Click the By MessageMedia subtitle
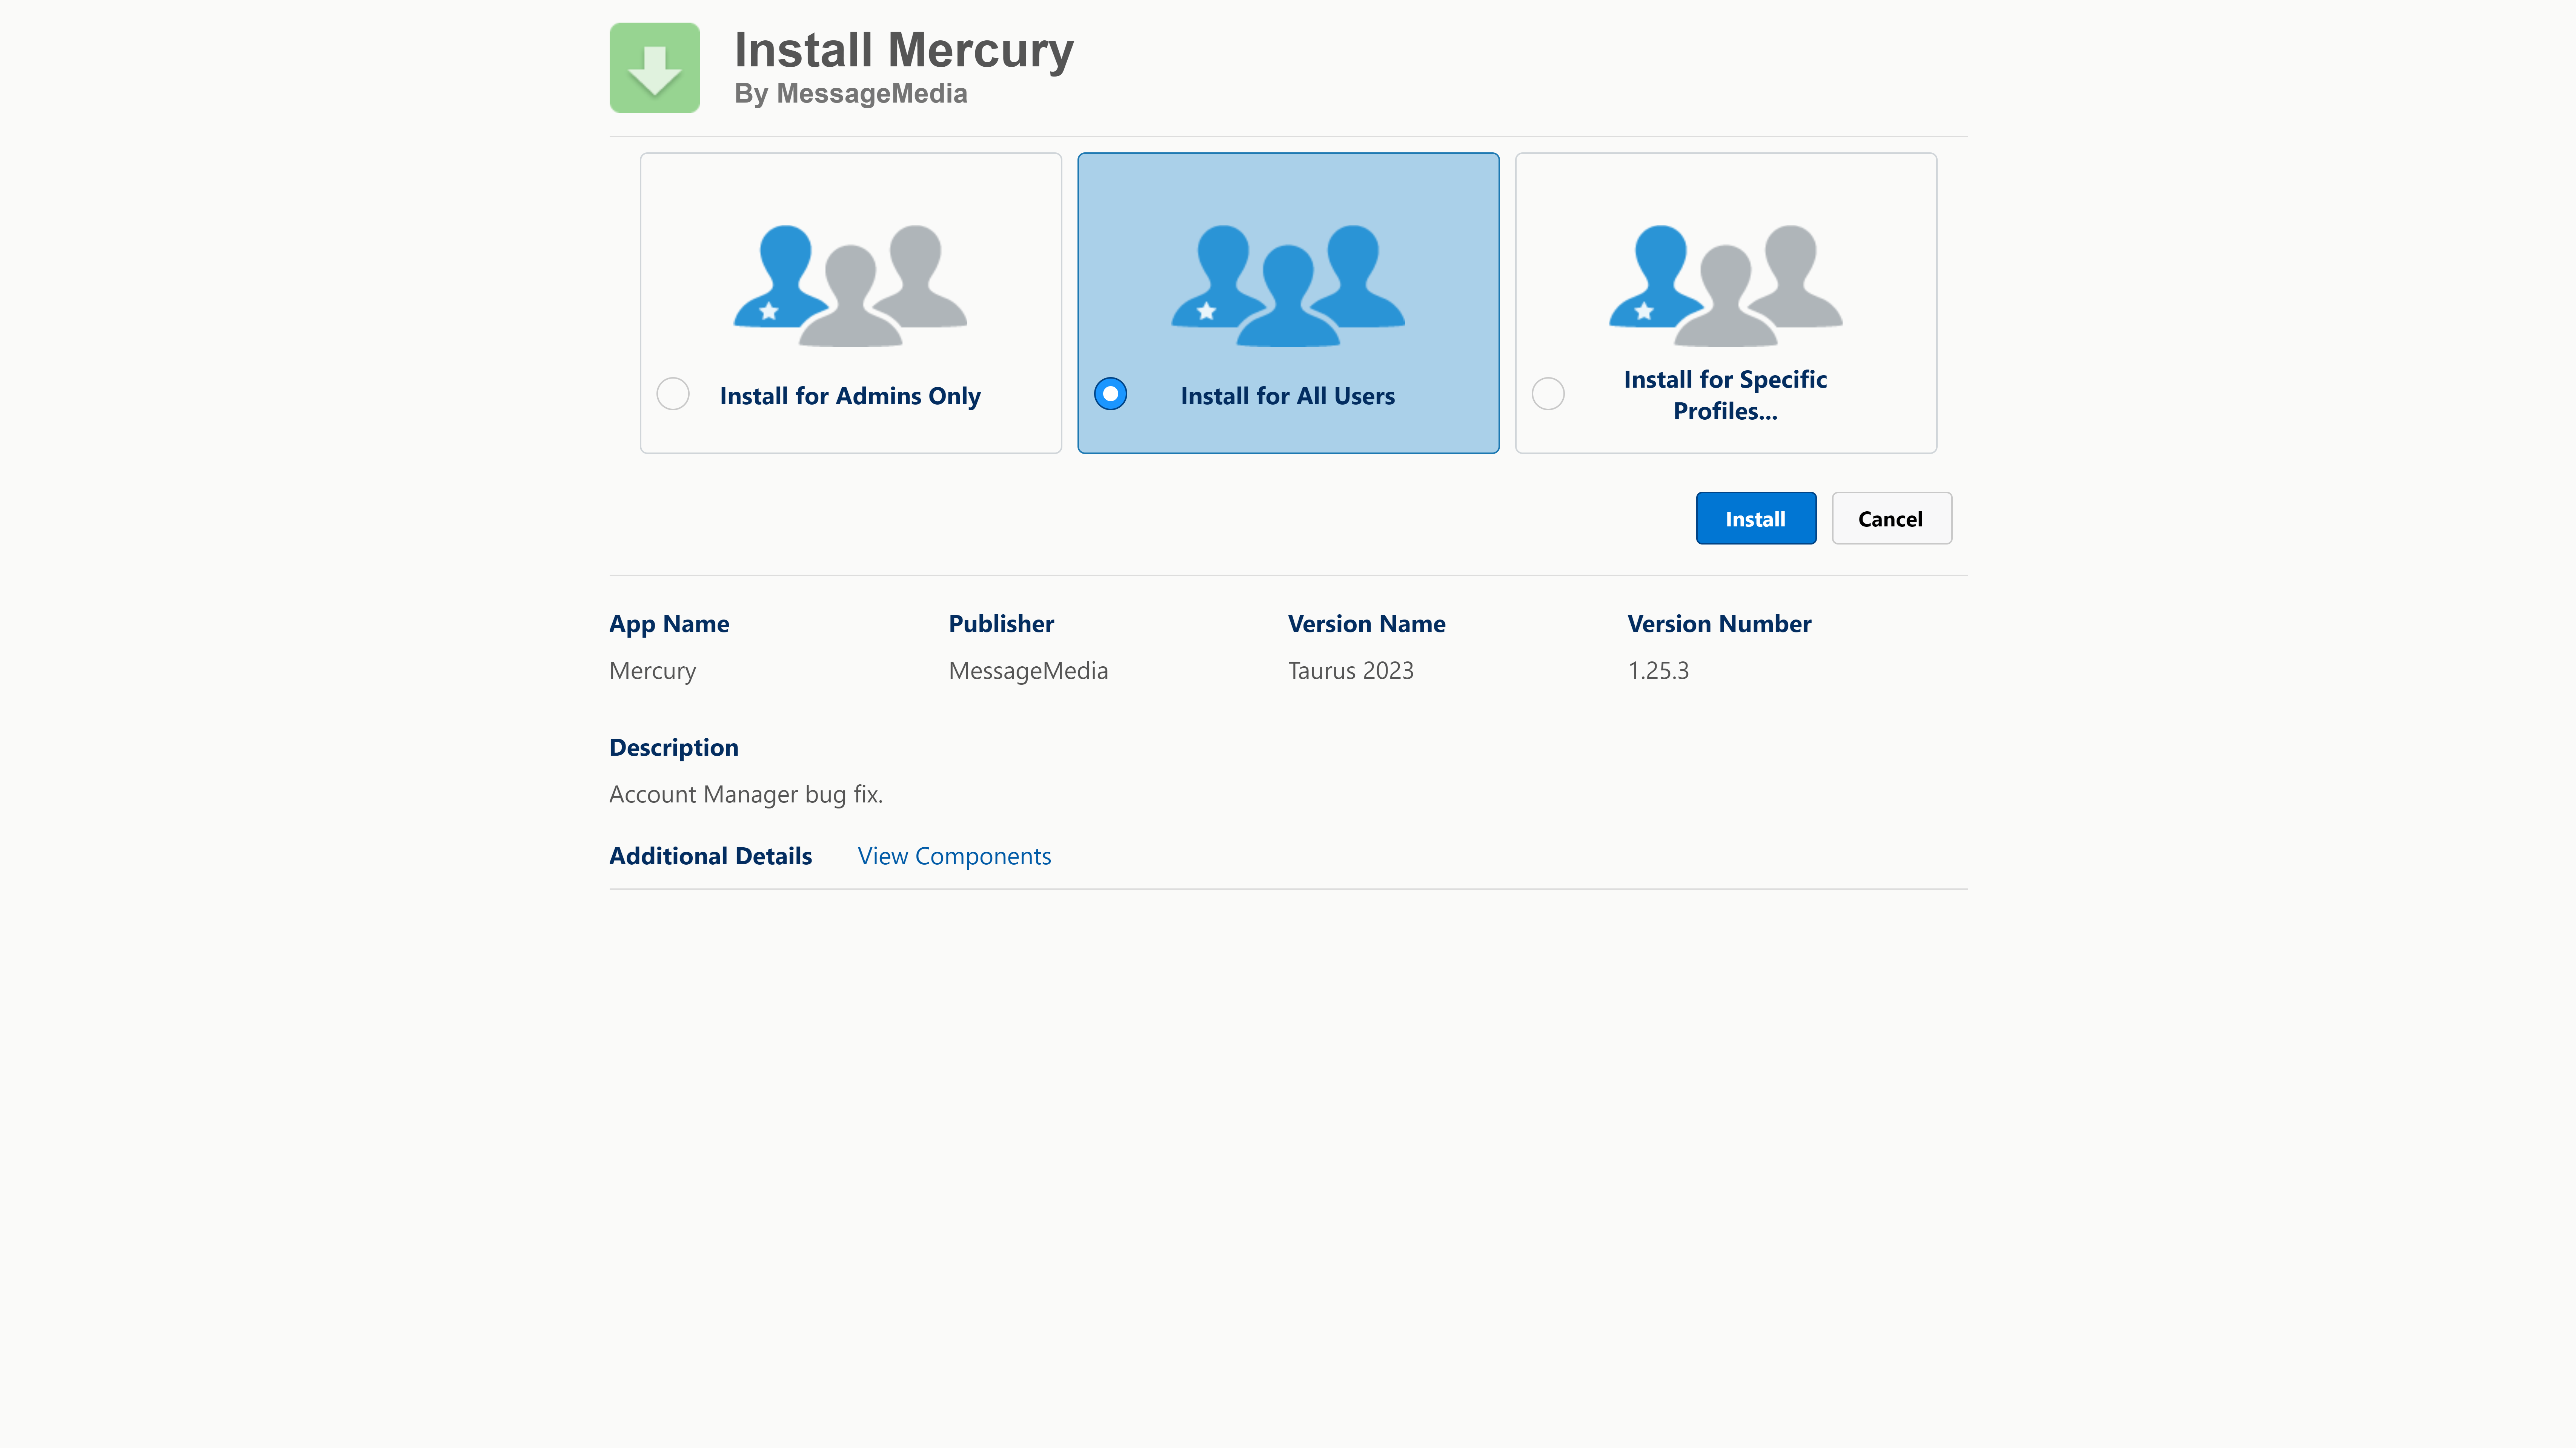 [851, 94]
